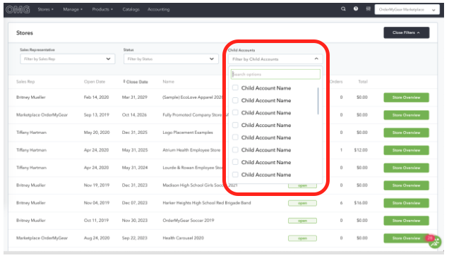
Task: Sort by Close Date column arrow
Action: 124,82
